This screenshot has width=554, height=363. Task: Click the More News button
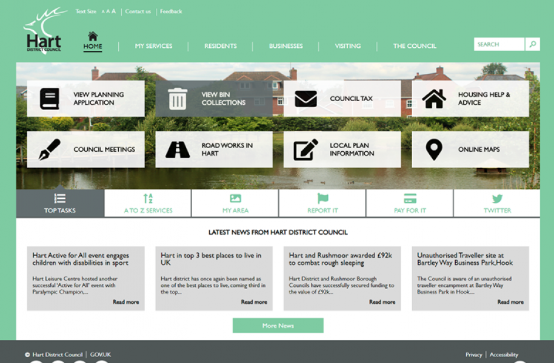coord(278,325)
